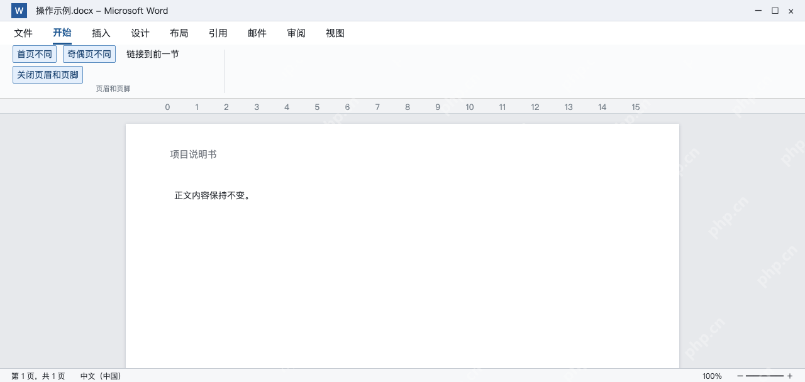Open the 引用 ribbon tab
Screen dimensions: 805x382
coord(218,33)
